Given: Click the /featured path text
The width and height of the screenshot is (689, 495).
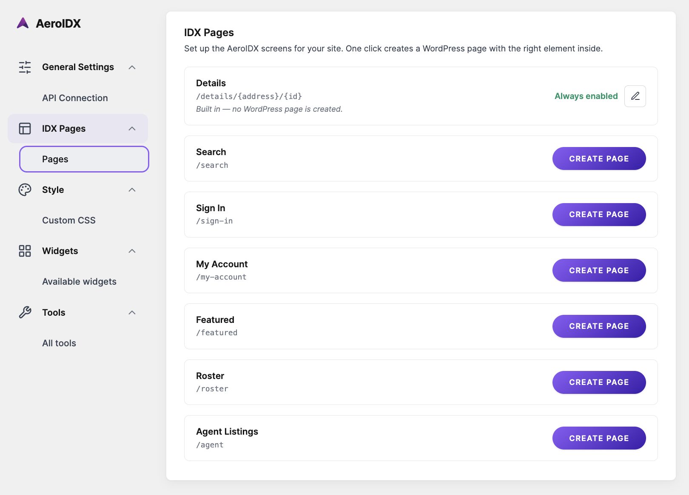Looking at the screenshot, I should pyautogui.click(x=216, y=333).
